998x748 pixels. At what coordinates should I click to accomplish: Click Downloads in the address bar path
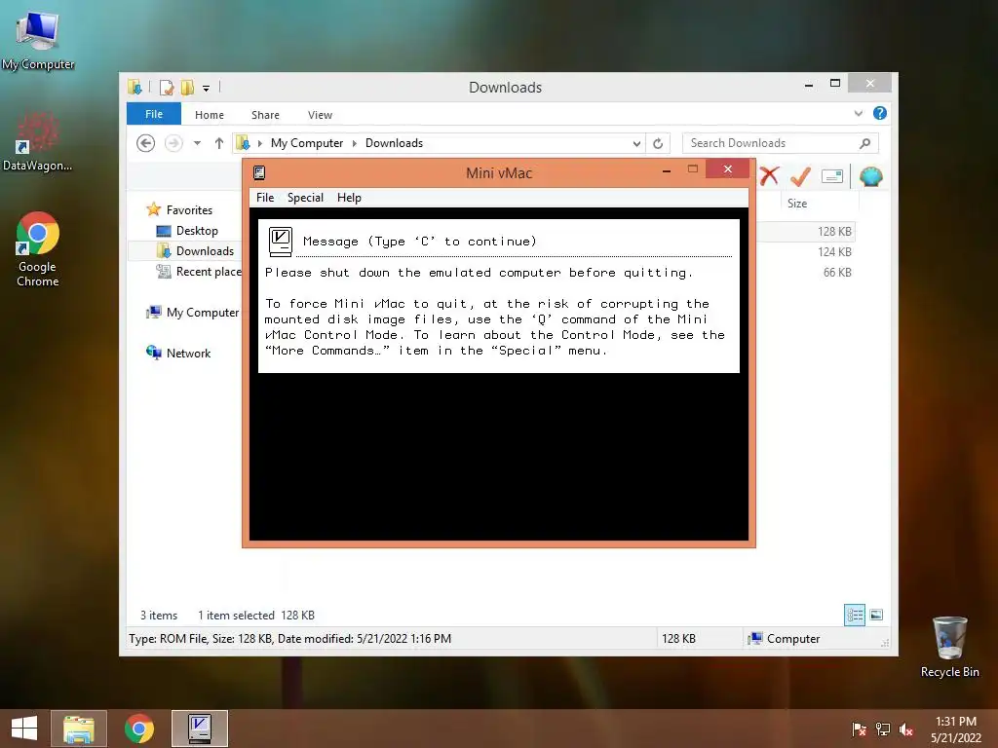pos(394,143)
